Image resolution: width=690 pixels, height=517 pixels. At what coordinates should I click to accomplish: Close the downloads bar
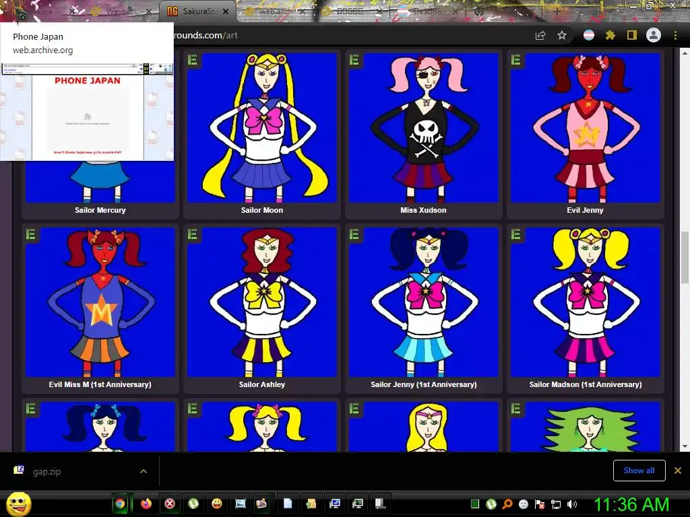[678, 471]
